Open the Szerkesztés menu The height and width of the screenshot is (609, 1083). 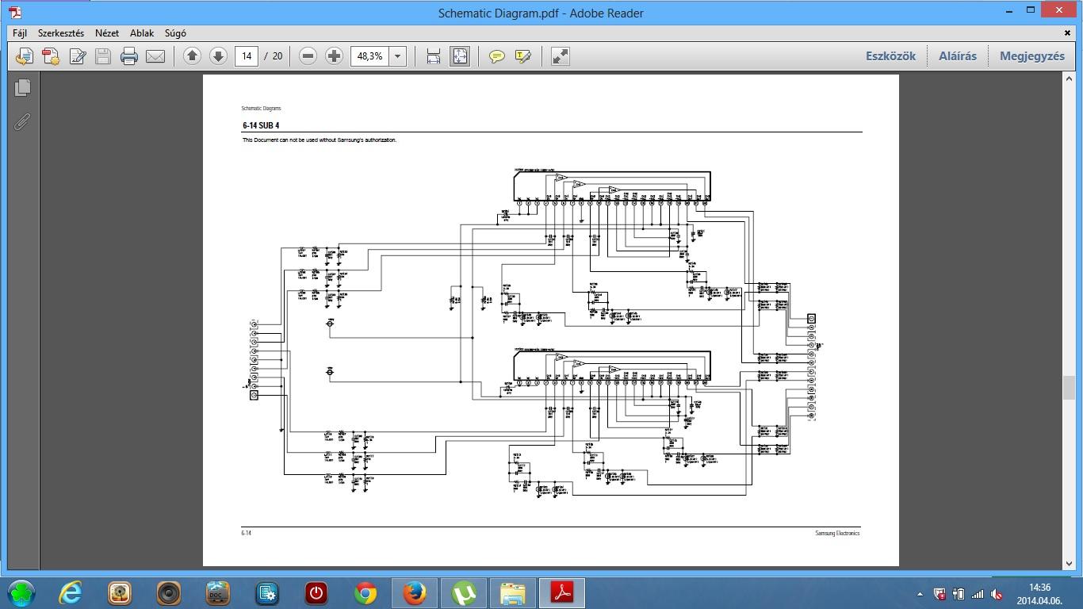click(61, 33)
